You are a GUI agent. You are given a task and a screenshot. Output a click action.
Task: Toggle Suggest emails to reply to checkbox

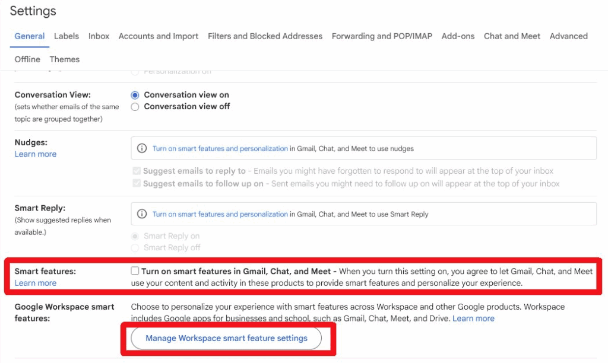click(135, 171)
